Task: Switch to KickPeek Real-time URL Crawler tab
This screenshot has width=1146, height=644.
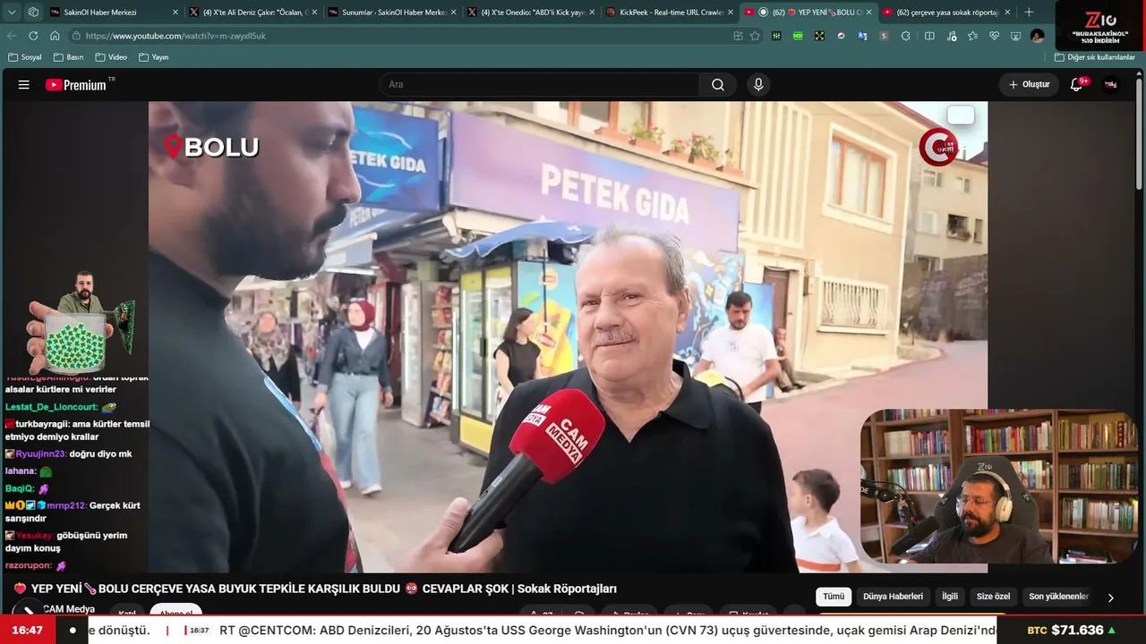Action: pyautogui.click(x=669, y=13)
